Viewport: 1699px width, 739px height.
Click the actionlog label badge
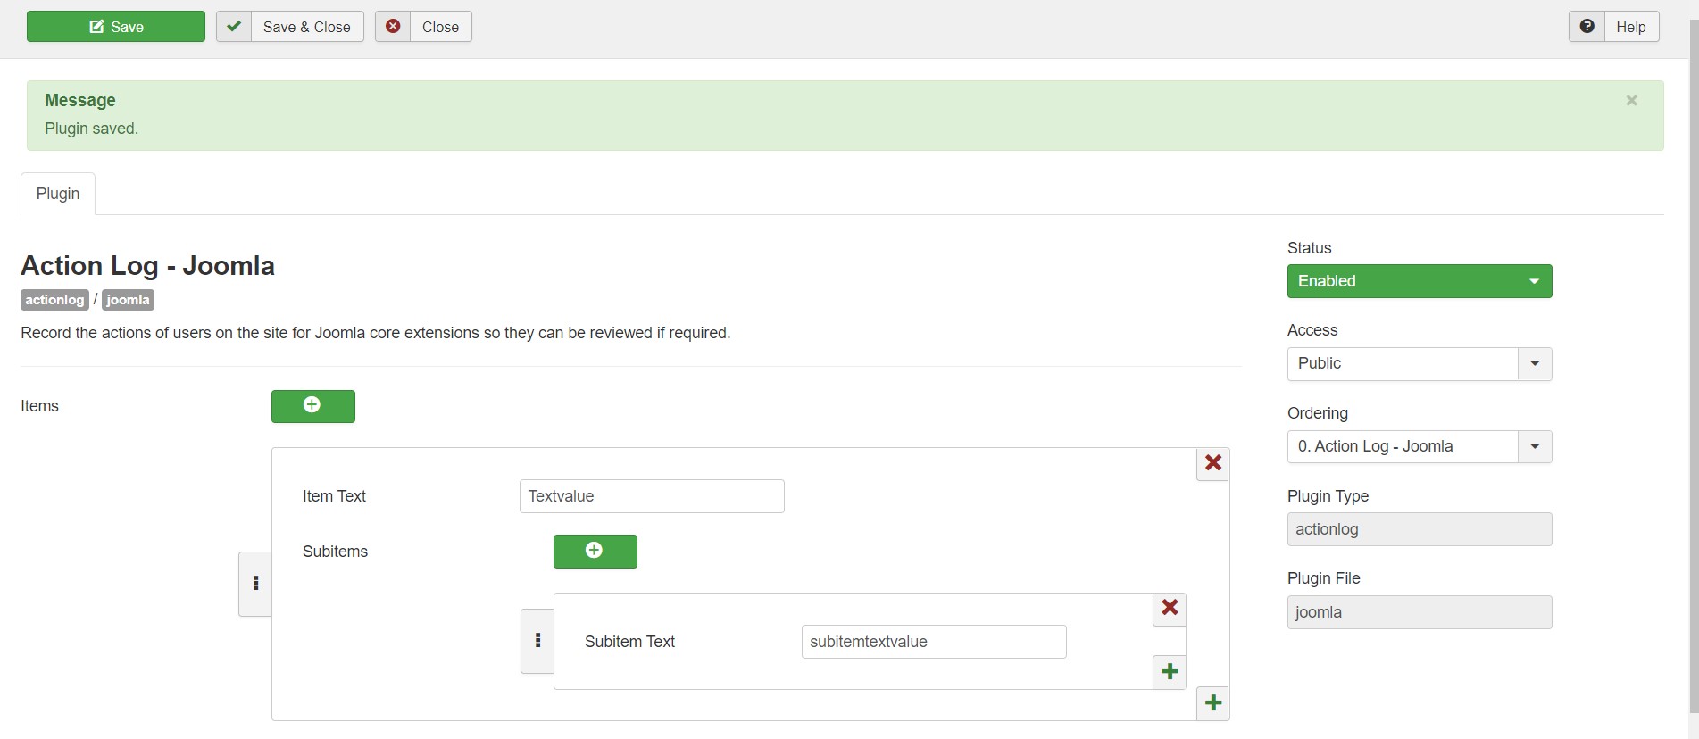(54, 300)
